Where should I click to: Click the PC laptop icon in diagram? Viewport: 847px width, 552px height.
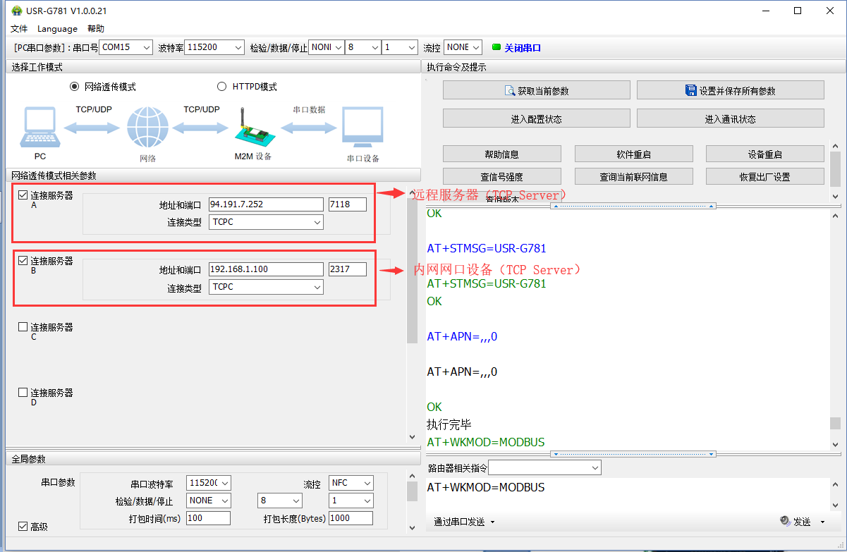(39, 128)
